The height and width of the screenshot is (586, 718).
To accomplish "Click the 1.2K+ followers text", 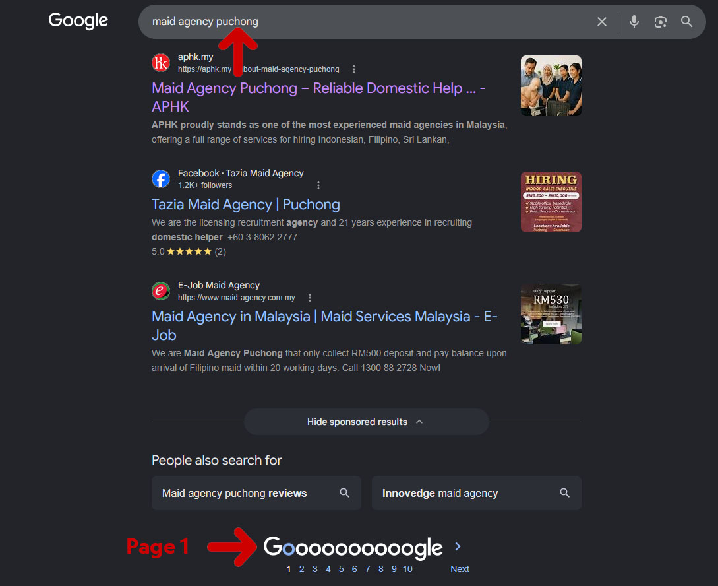I will pyautogui.click(x=205, y=185).
